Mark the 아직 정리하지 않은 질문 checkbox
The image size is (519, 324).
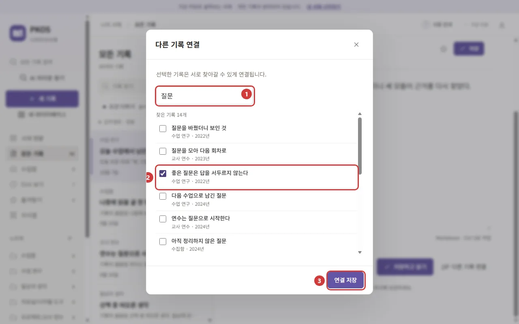[x=163, y=242]
